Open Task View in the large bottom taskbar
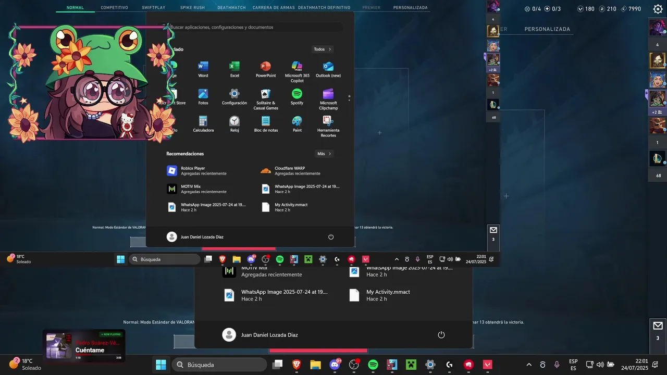 277,365
